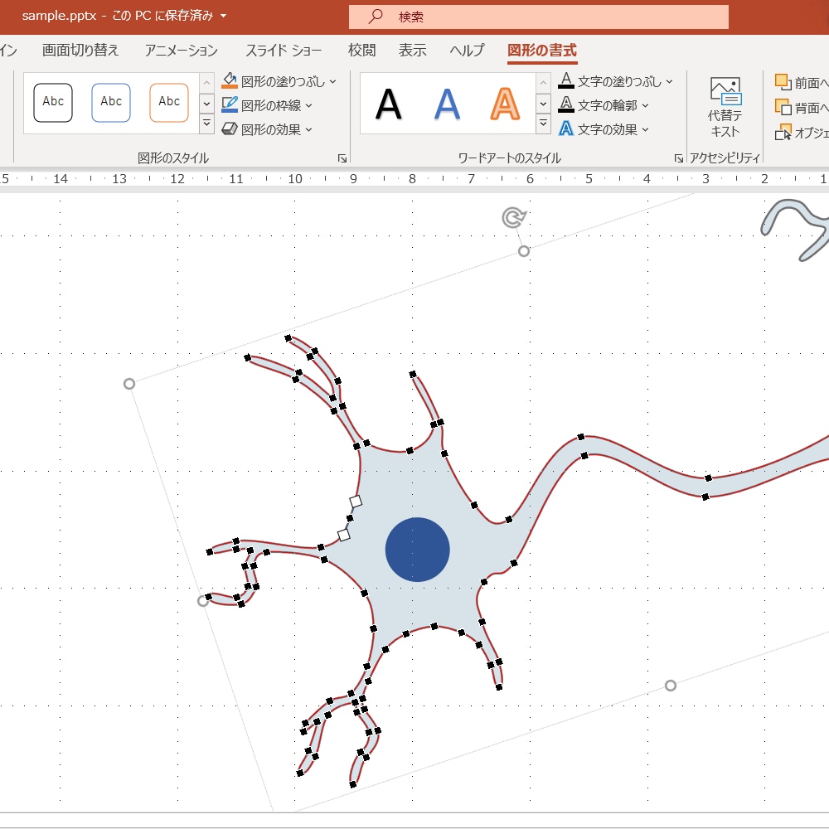
Task: Expand the 文字の効果 dropdown arrow
Action: [x=645, y=129]
